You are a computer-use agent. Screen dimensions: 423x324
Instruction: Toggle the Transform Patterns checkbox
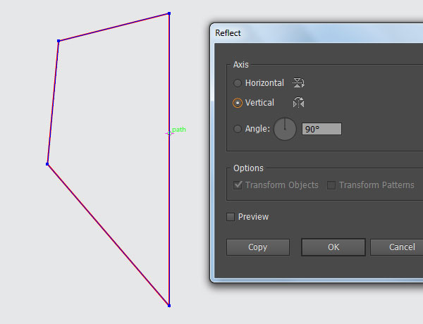pyautogui.click(x=331, y=185)
